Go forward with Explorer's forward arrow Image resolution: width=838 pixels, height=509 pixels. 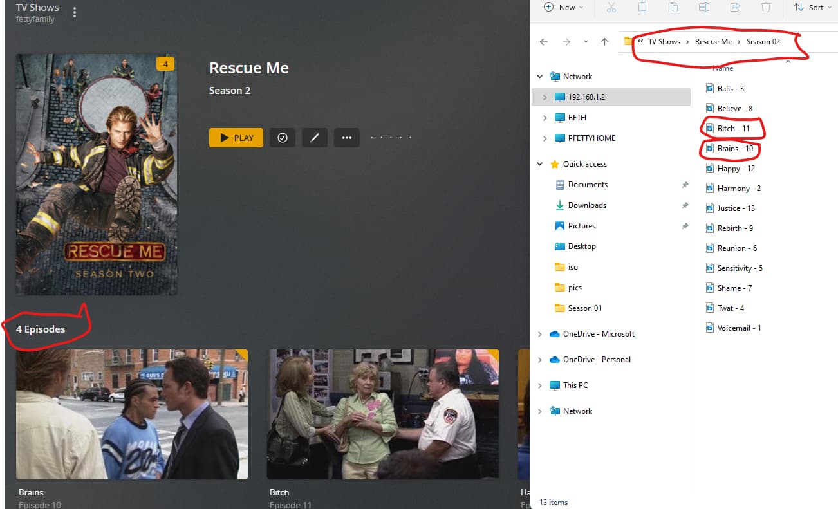pyautogui.click(x=566, y=42)
